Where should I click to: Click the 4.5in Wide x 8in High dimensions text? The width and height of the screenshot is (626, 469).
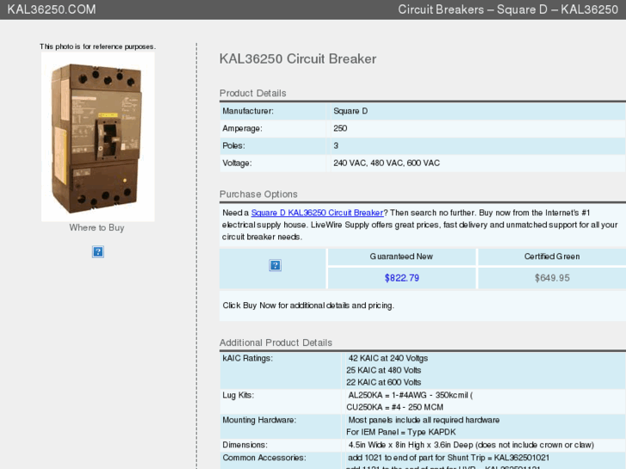(471, 445)
